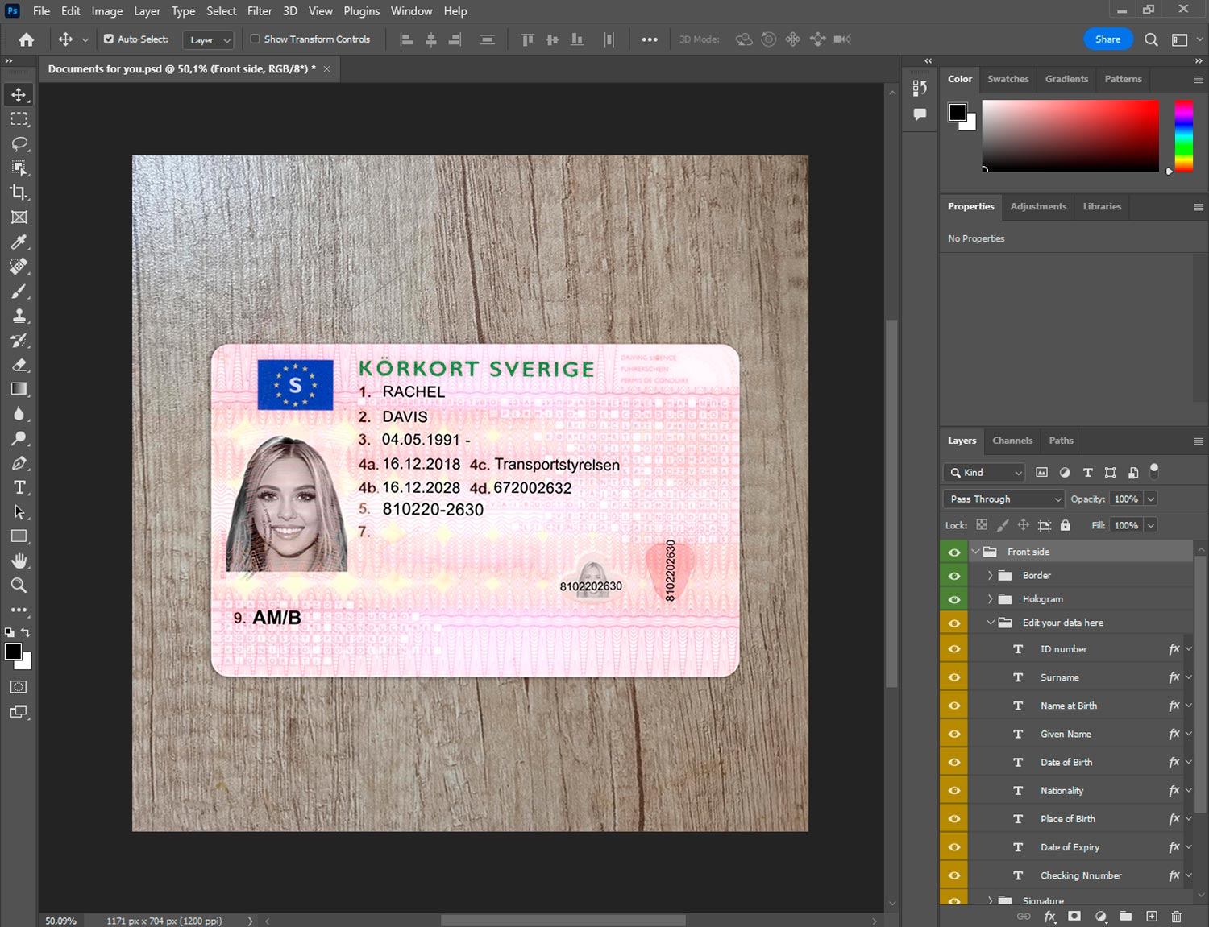This screenshot has width=1209, height=927.
Task: Uncheck the Auto-Select checkbox
Action: click(109, 39)
